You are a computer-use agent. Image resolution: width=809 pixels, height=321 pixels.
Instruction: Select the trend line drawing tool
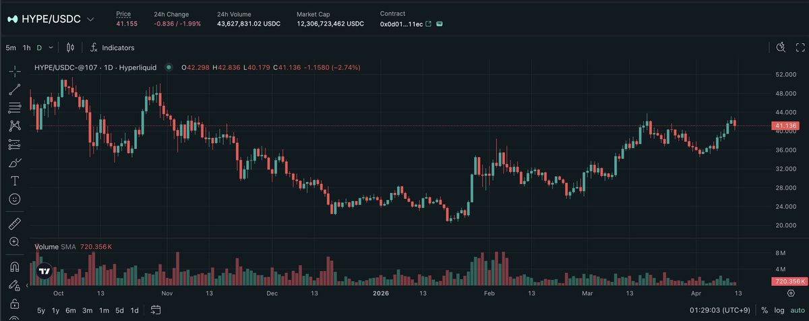15,89
